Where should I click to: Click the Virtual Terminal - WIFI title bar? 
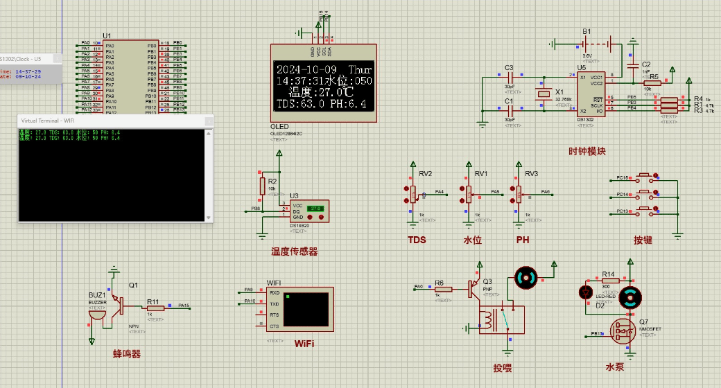point(104,121)
